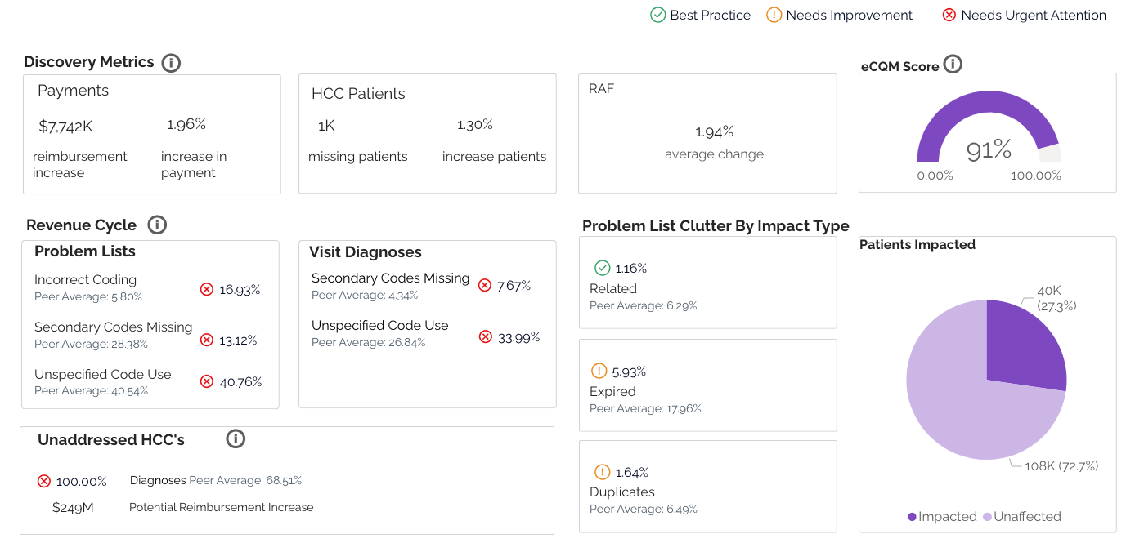Click the eCQM Score info icon

pyautogui.click(x=953, y=65)
